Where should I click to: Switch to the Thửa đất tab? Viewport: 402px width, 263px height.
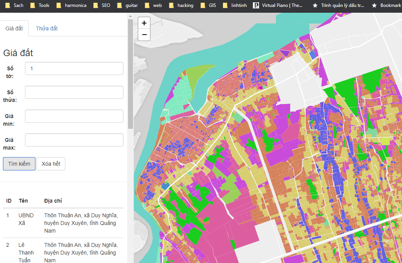(47, 29)
